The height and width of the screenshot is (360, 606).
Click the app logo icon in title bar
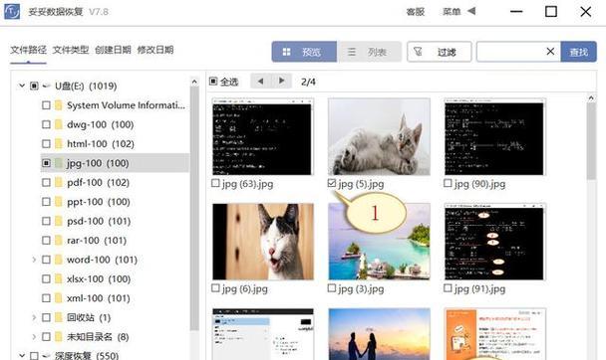pyautogui.click(x=12, y=12)
